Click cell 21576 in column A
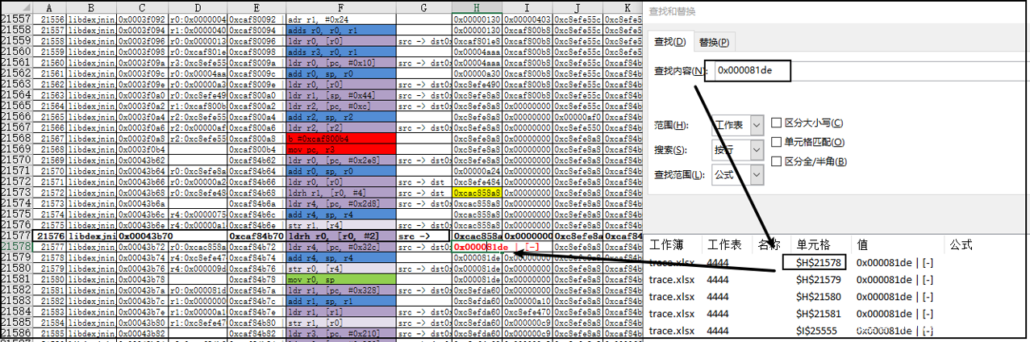 click(49, 236)
